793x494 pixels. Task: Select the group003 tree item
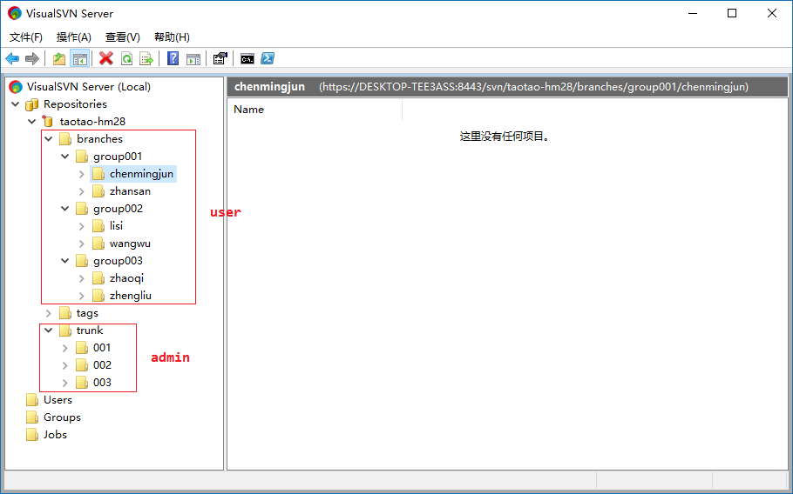[118, 261]
